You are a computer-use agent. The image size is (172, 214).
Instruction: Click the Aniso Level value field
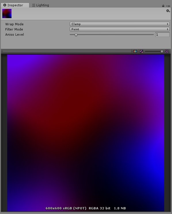point(162,35)
